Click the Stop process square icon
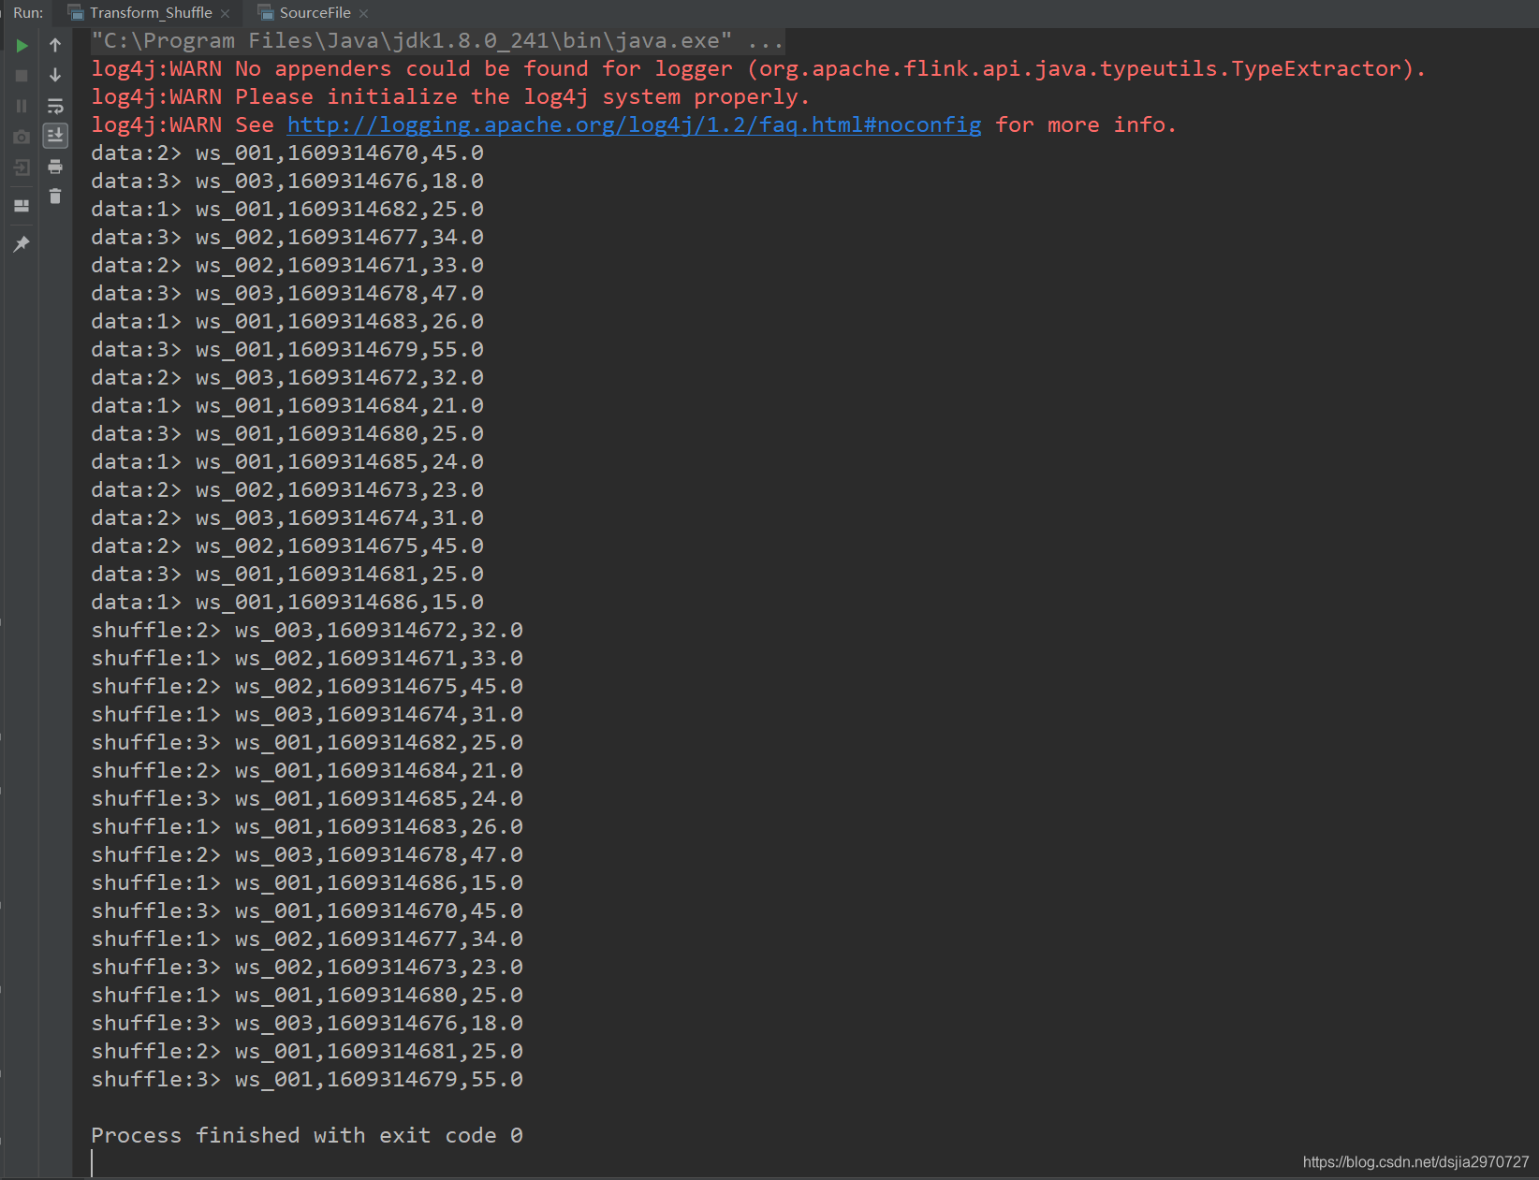This screenshot has height=1180, width=1539. coord(22,76)
